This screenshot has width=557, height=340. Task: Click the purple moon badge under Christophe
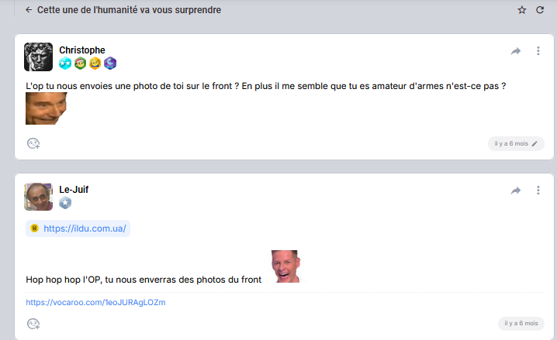pos(110,64)
